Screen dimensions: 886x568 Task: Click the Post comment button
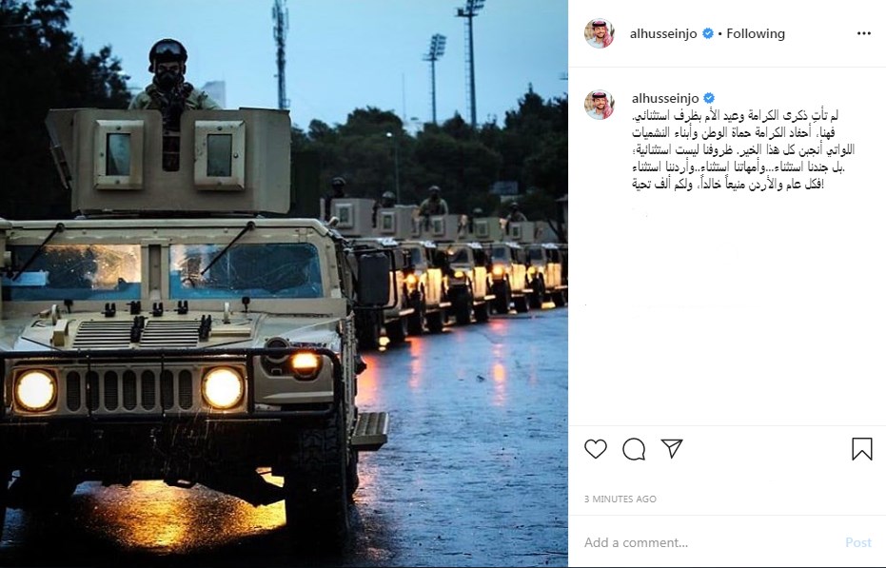857,542
